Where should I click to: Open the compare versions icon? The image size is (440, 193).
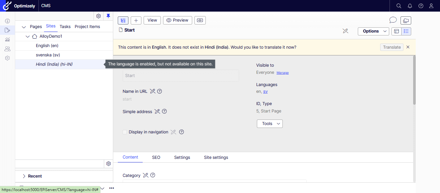pos(200,20)
